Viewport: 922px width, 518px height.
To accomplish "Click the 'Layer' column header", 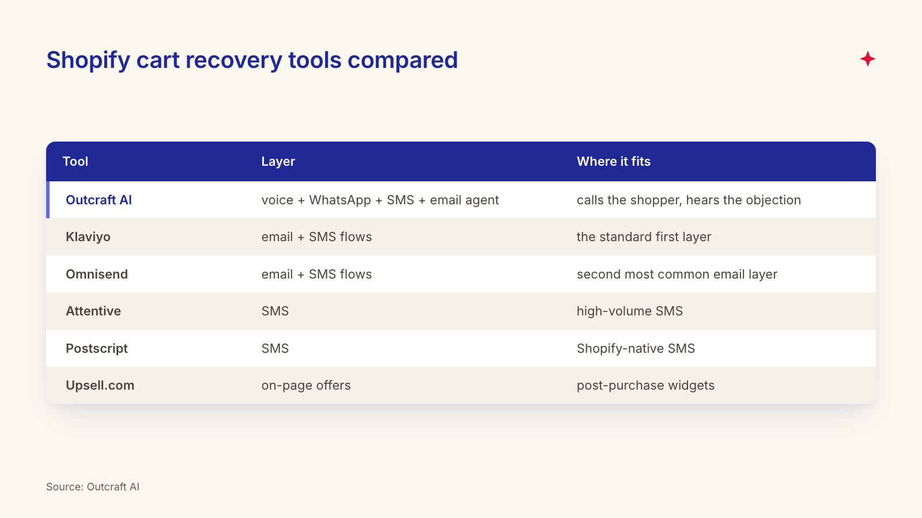I will [278, 162].
